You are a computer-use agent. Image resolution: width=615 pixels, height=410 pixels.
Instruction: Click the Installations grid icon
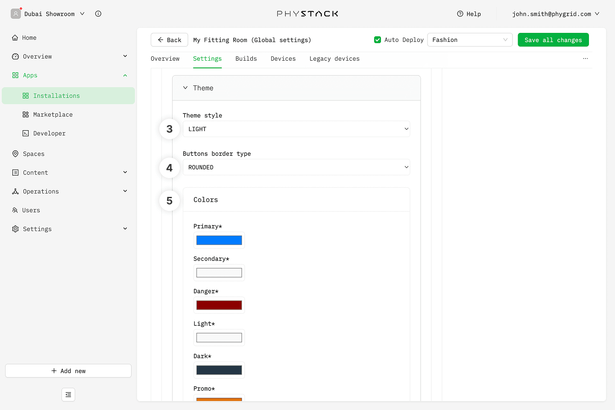[26, 96]
